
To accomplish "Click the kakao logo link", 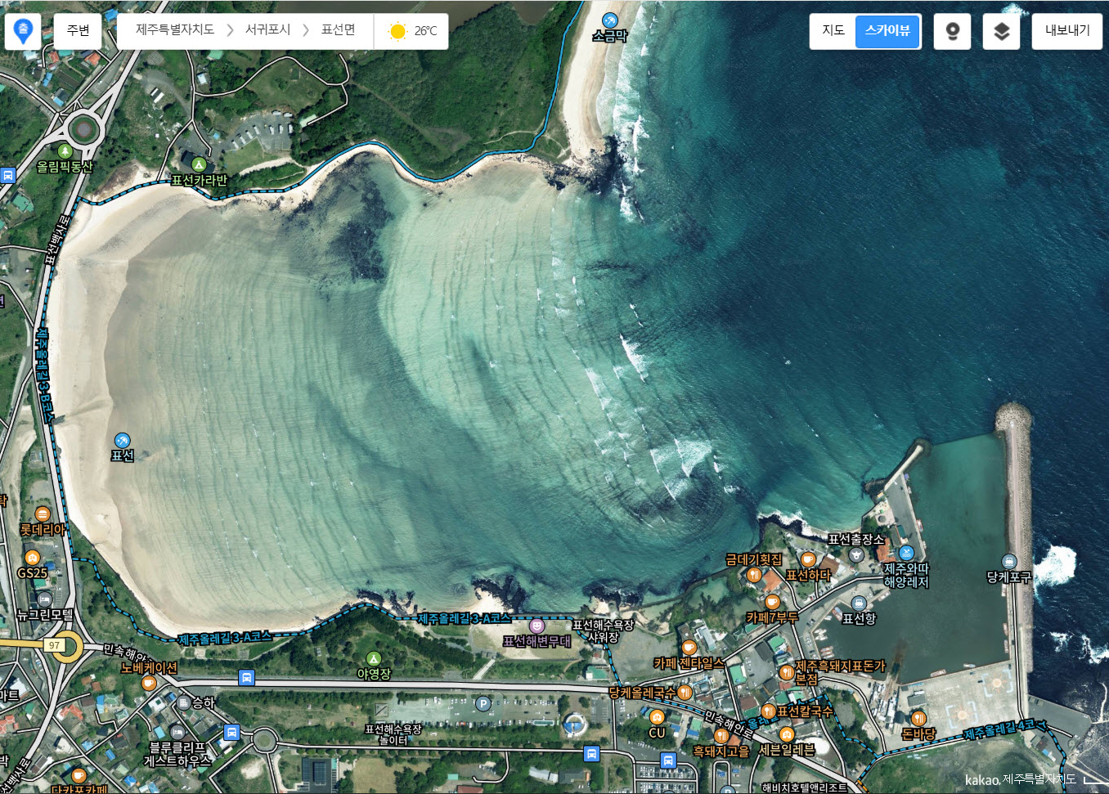I will click(982, 780).
